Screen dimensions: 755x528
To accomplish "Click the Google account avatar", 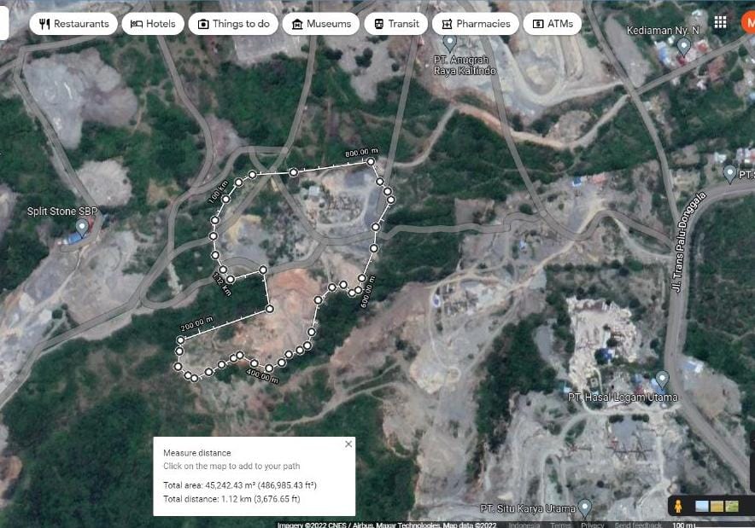I will (746, 23).
